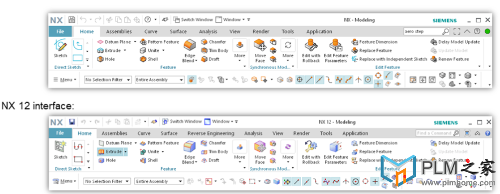This screenshot has width=500, height=194.
Task: Open the Entire Assembly dropdown in the NX 12 window
Action: pyautogui.click(x=159, y=181)
